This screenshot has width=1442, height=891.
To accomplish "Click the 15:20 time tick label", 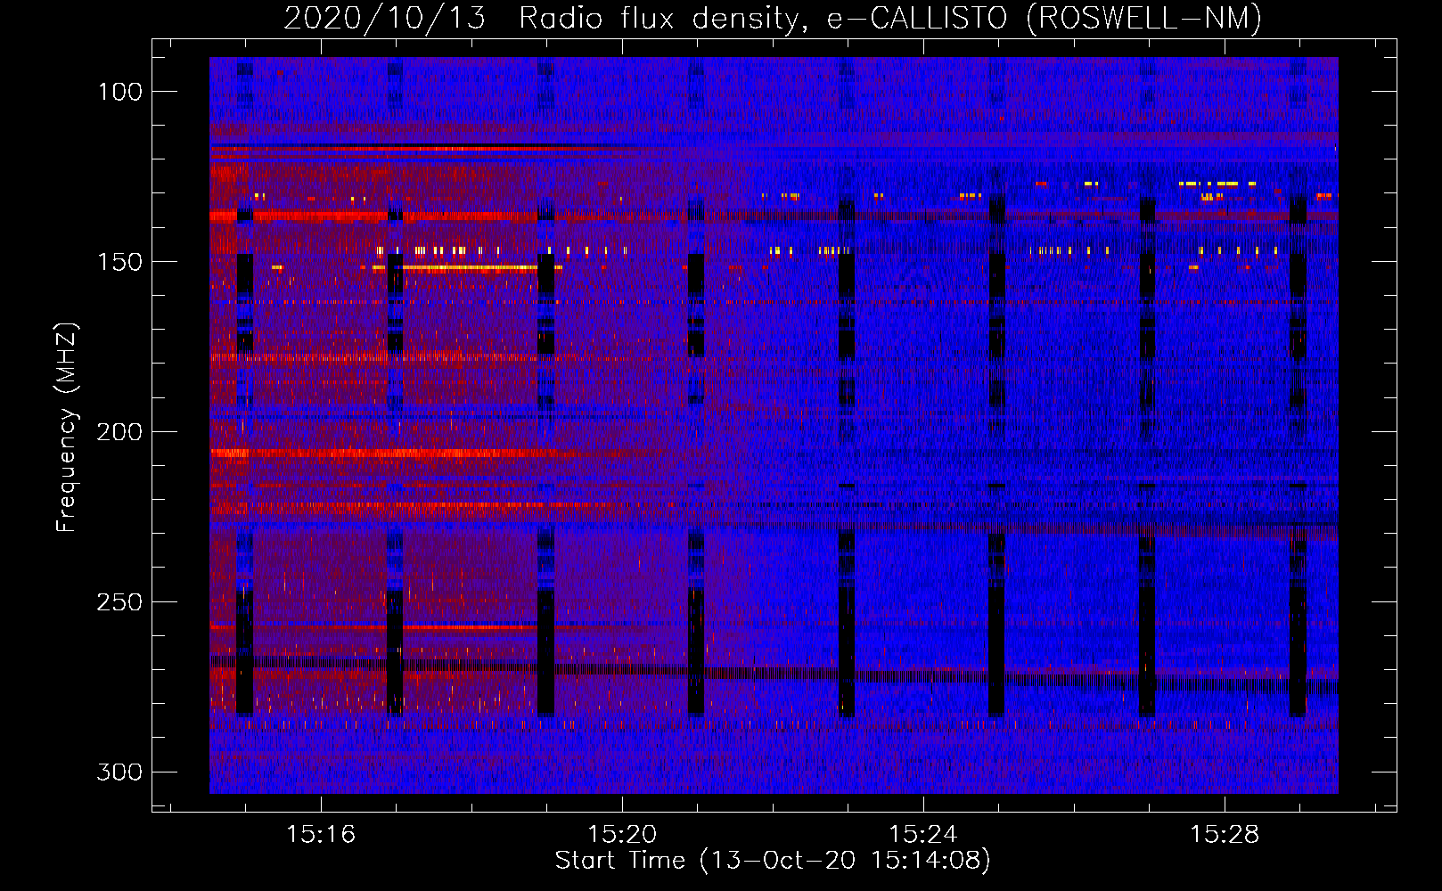I will tap(622, 835).
